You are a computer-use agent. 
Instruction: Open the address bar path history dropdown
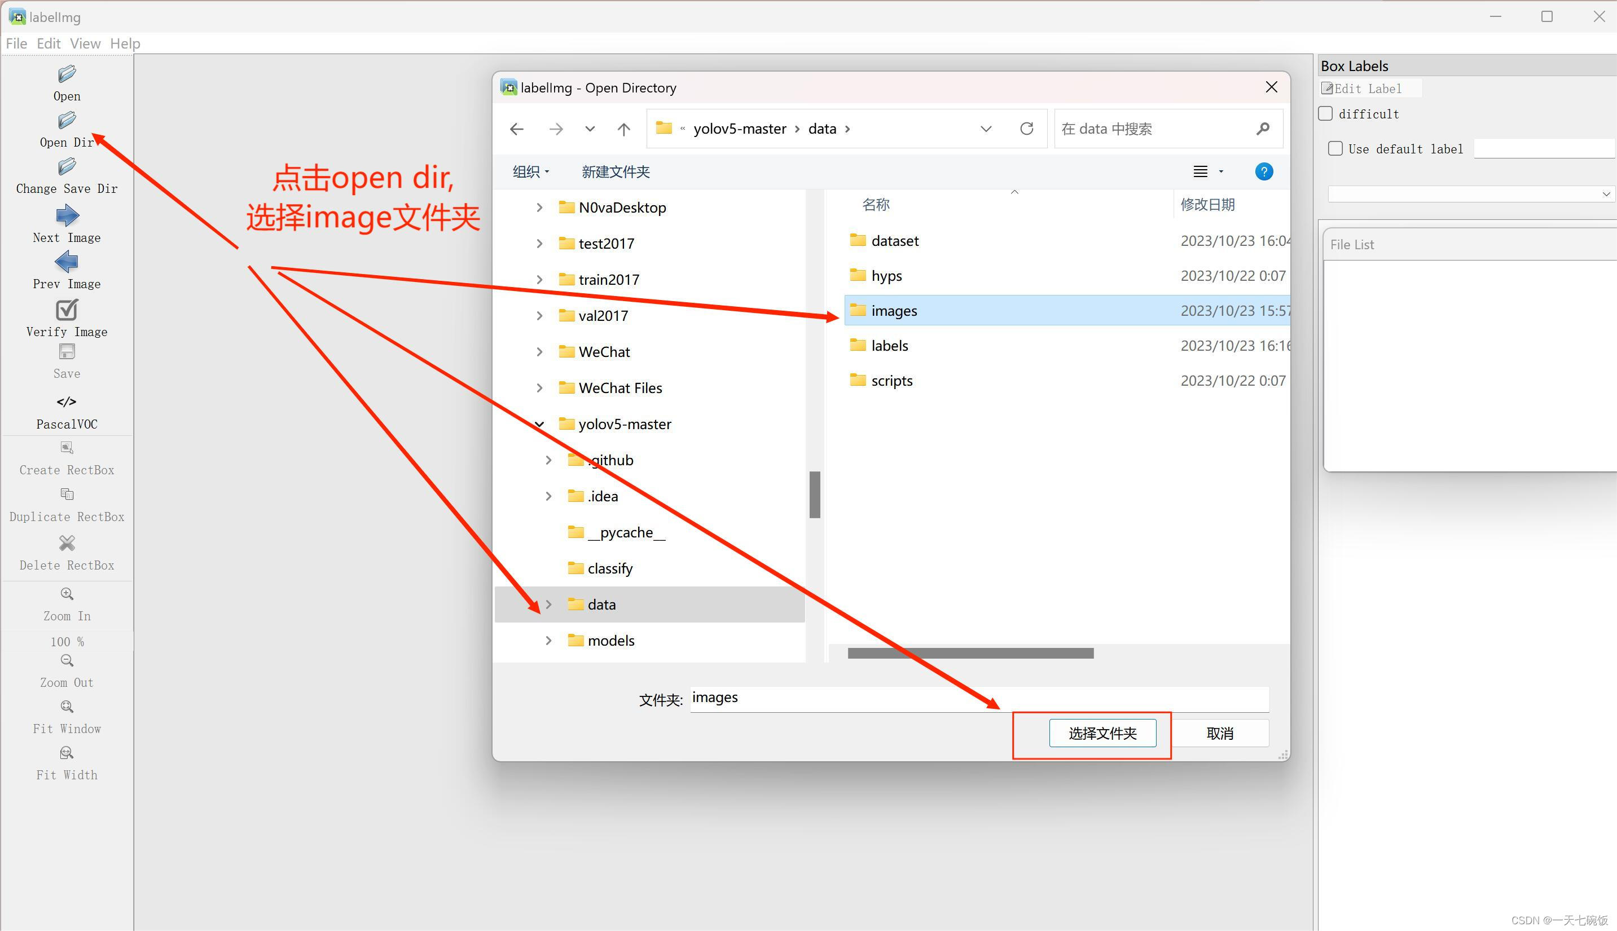coord(986,129)
